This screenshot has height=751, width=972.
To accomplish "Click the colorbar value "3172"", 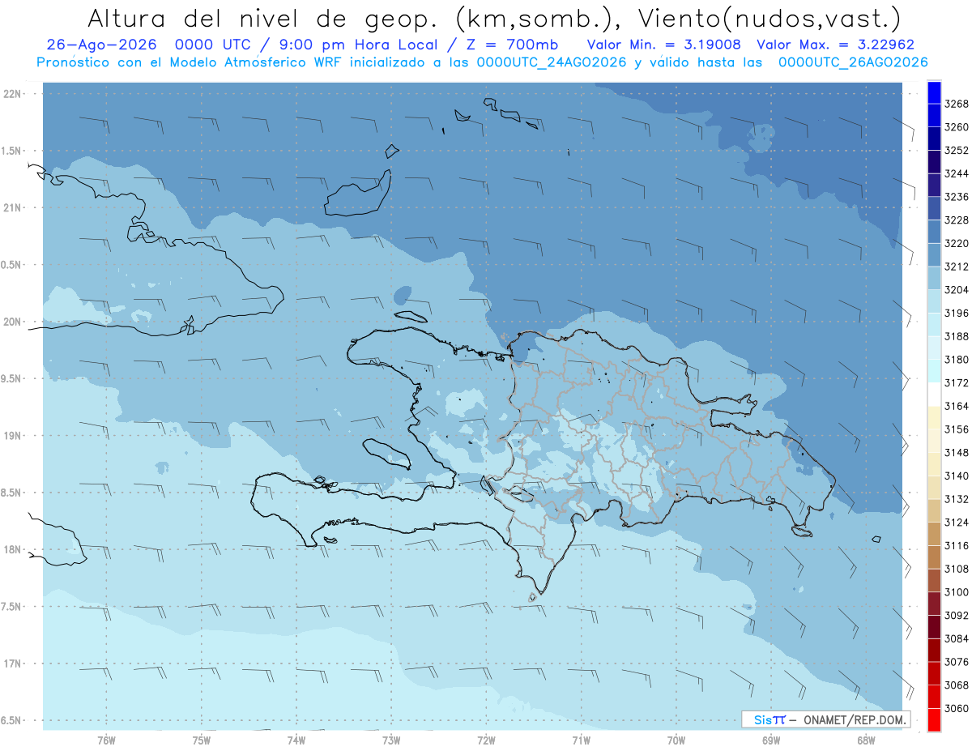I will 957,382.
